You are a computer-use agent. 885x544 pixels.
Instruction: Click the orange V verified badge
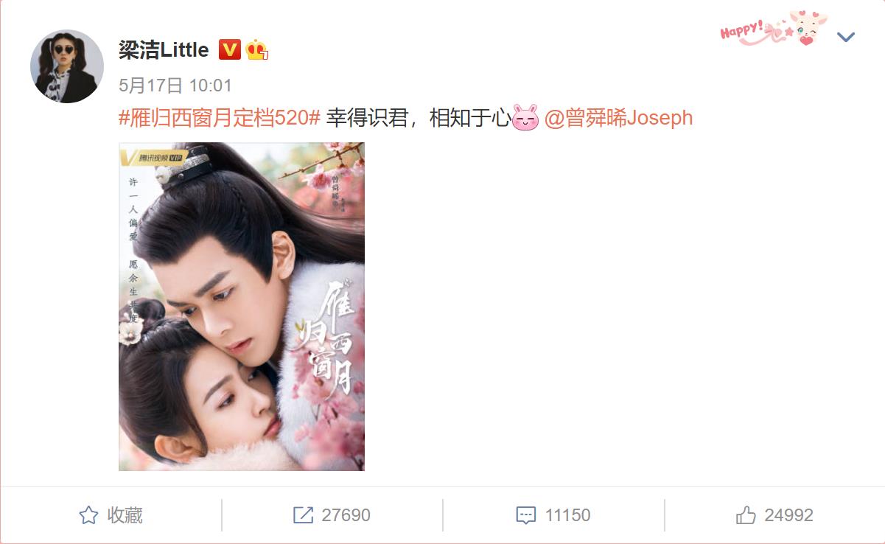230,50
